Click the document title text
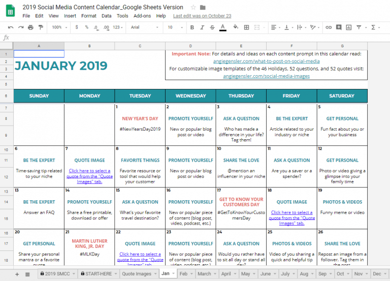Viewport: 390px width, 281px height. tap(103, 7)
